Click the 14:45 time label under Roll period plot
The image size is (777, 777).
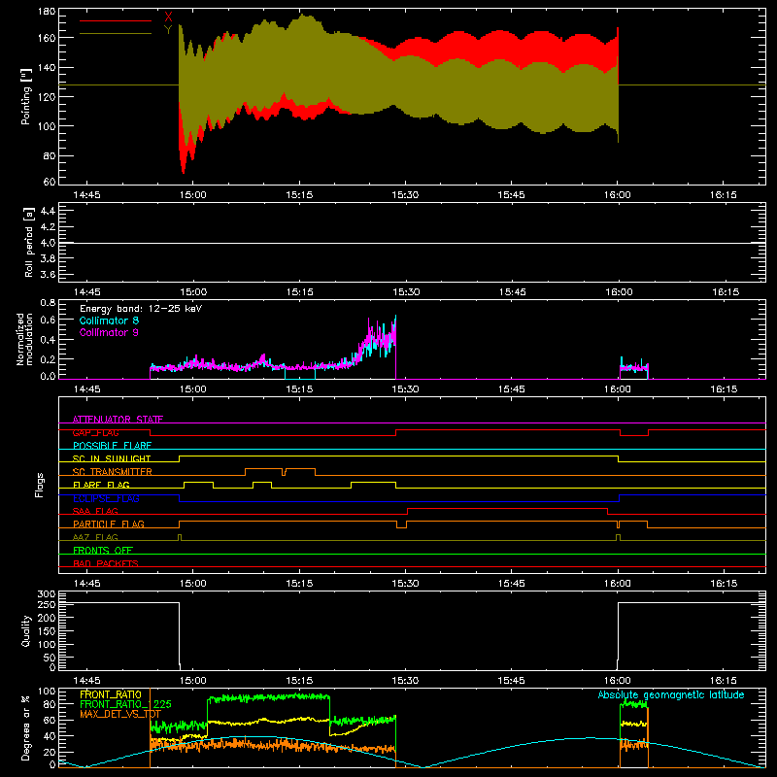tap(86, 292)
